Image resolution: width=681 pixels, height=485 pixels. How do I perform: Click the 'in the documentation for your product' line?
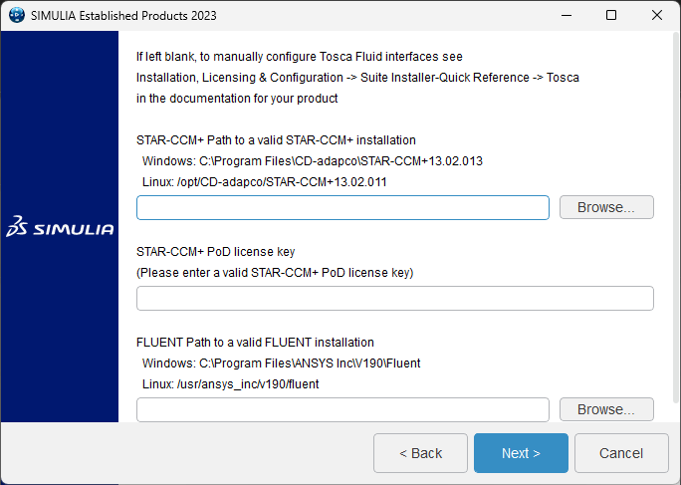237,99
